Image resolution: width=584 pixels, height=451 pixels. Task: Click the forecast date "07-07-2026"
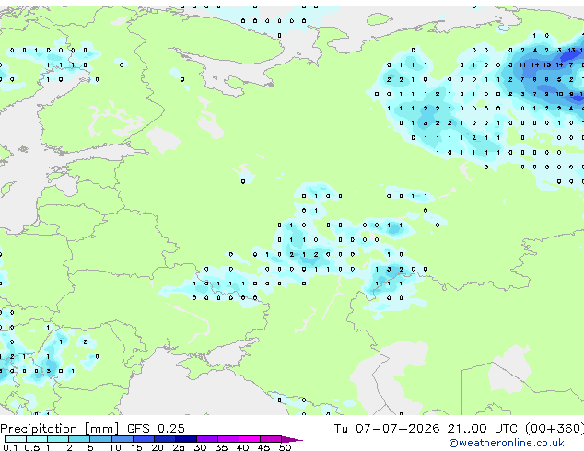[x=397, y=429]
